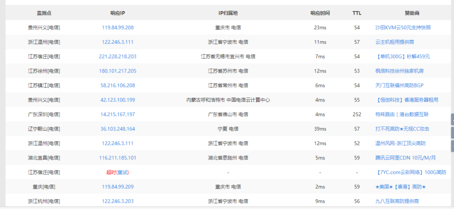This screenshot has height=209, width=454.
Task: Visit sponsor 腾讯云阿里CDN 10元/M/月
Action: 405,158
